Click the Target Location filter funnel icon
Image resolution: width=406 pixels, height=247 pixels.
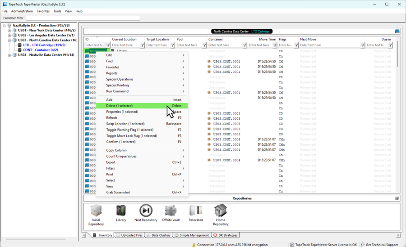tap(172, 45)
